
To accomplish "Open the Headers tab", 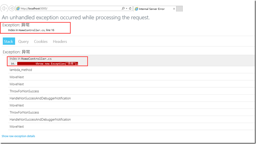I will 60,41.
